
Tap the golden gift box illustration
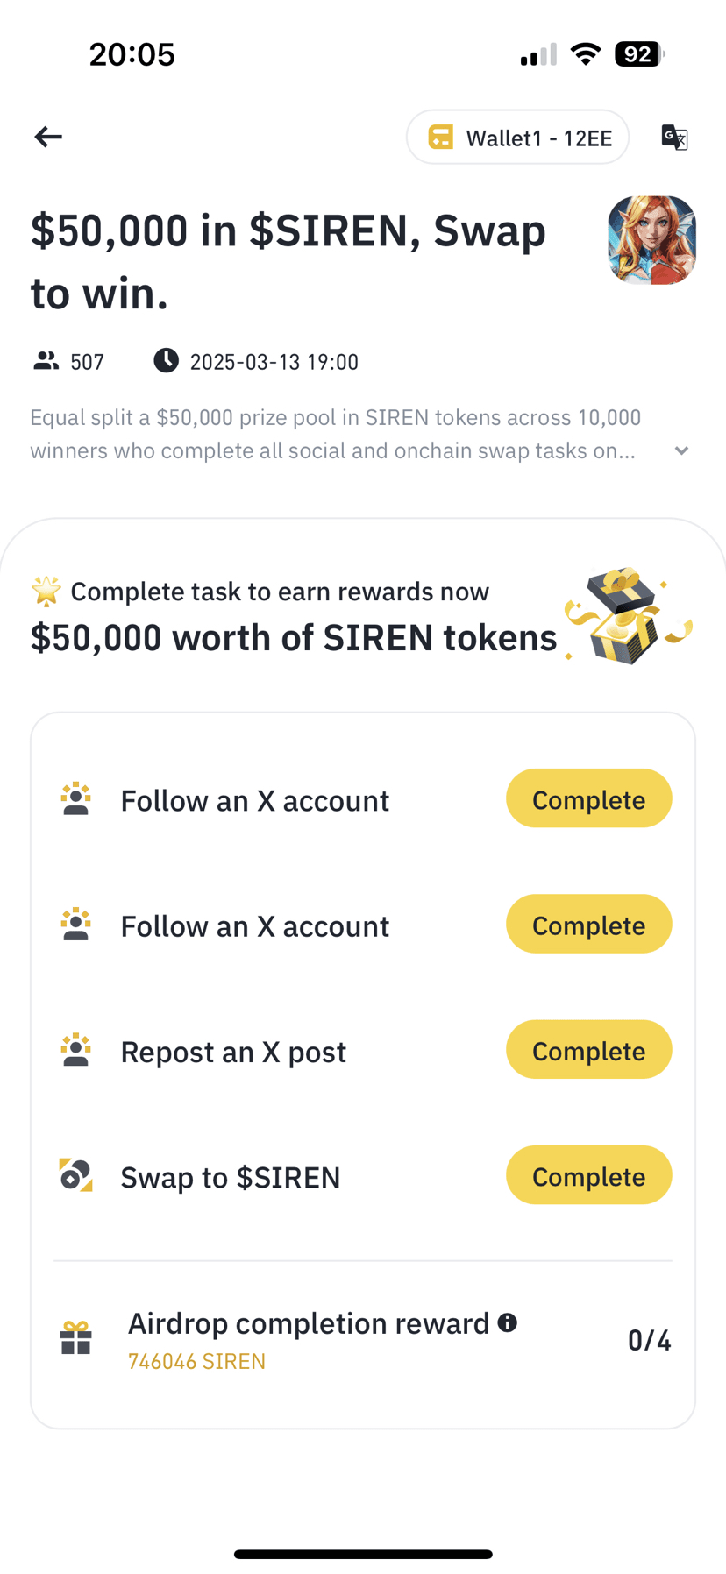628,615
